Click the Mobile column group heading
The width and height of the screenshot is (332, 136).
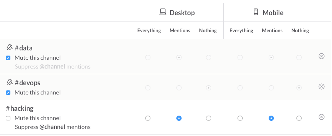273,13
